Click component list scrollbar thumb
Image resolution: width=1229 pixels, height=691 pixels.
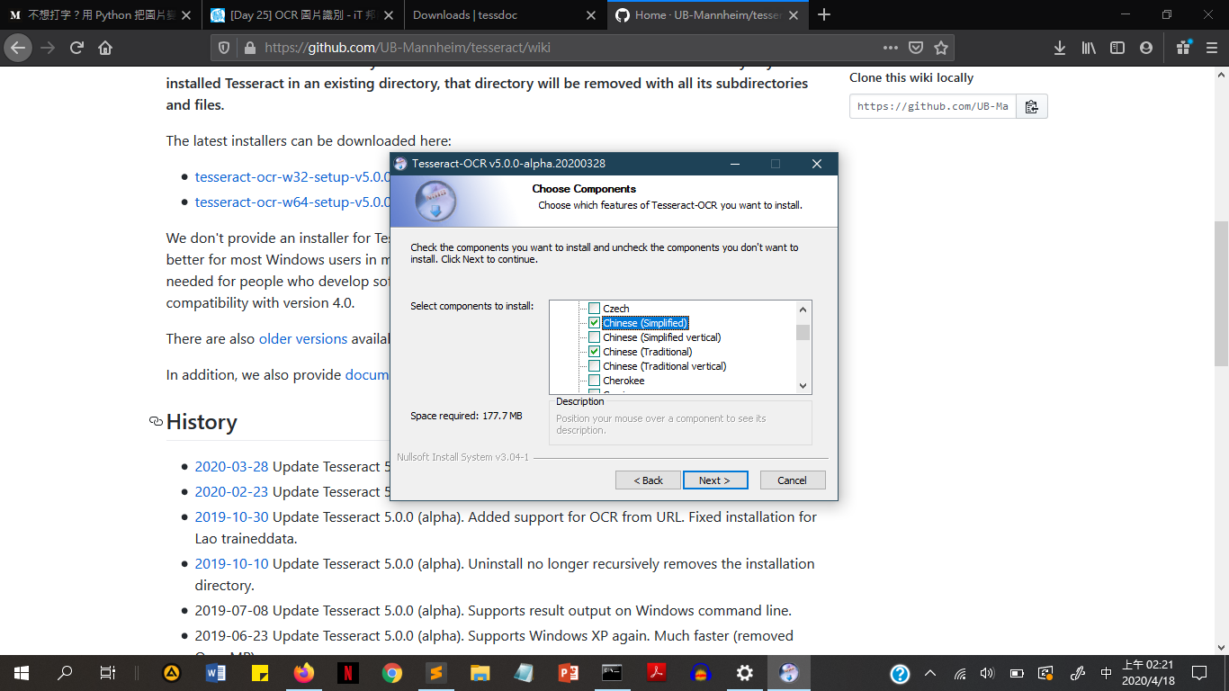[x=803, y=332]
